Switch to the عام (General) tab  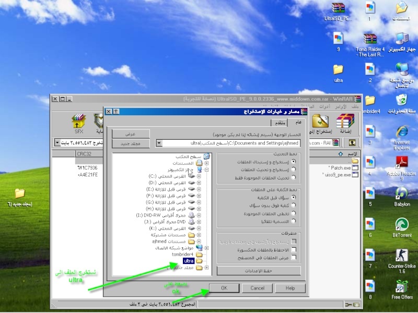point(298,122)
